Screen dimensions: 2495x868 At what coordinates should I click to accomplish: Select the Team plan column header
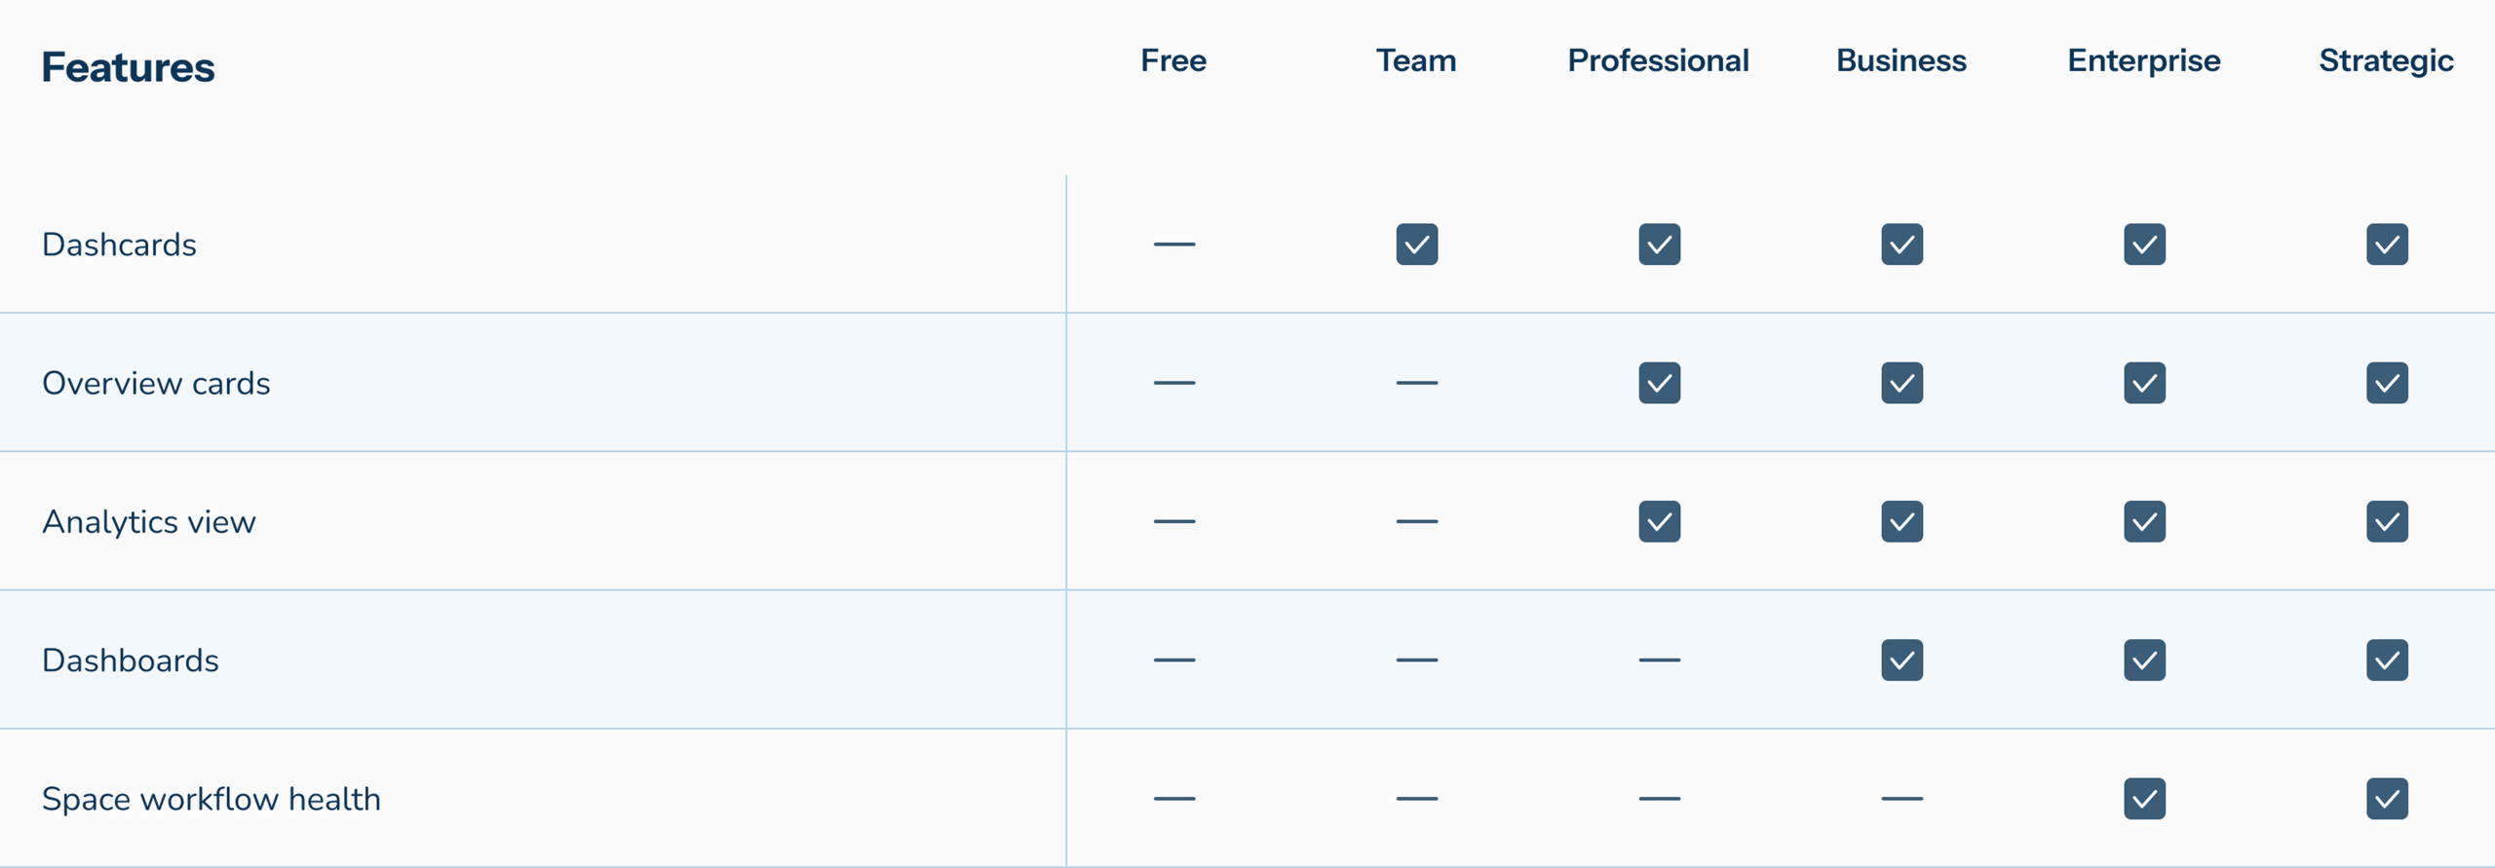pyautogui.click(x=1416, y=60)
